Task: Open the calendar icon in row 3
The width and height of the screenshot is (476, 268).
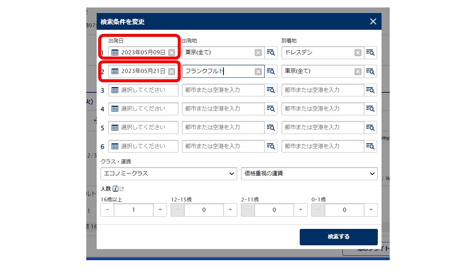Action: point(115,90)
